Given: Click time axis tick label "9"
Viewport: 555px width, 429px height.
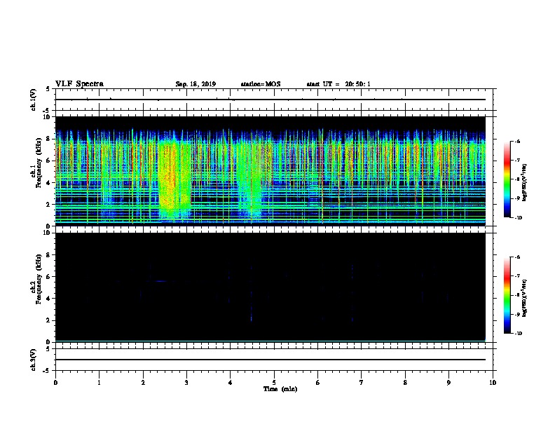Looking at the screenshot, I should (448, 383).
